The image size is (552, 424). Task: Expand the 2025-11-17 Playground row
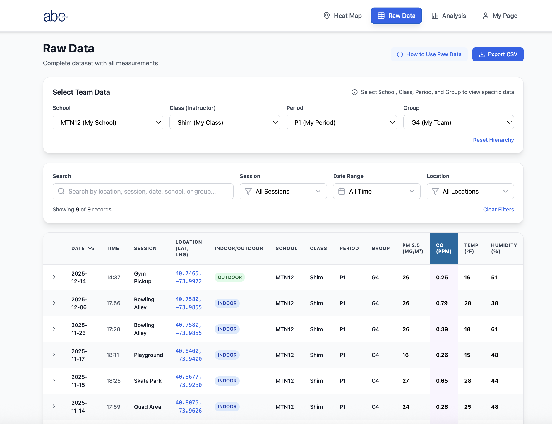coord(54,355)
